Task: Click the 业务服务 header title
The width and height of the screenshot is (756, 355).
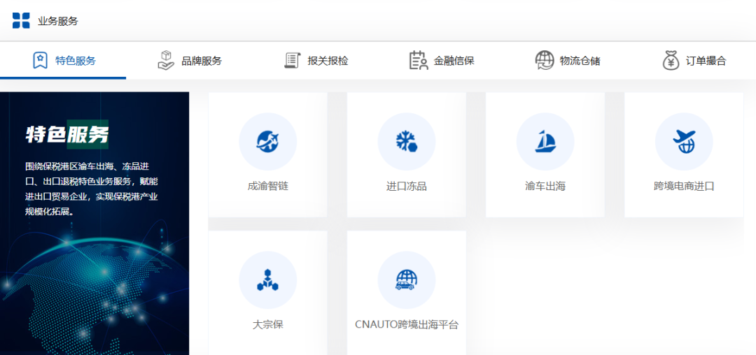Action: click(x=58, y=21)
